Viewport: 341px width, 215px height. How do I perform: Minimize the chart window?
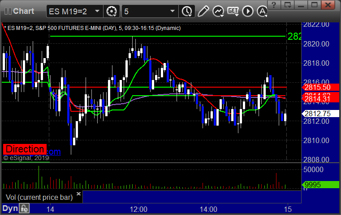pyautogui.click(x=301, y=5)
